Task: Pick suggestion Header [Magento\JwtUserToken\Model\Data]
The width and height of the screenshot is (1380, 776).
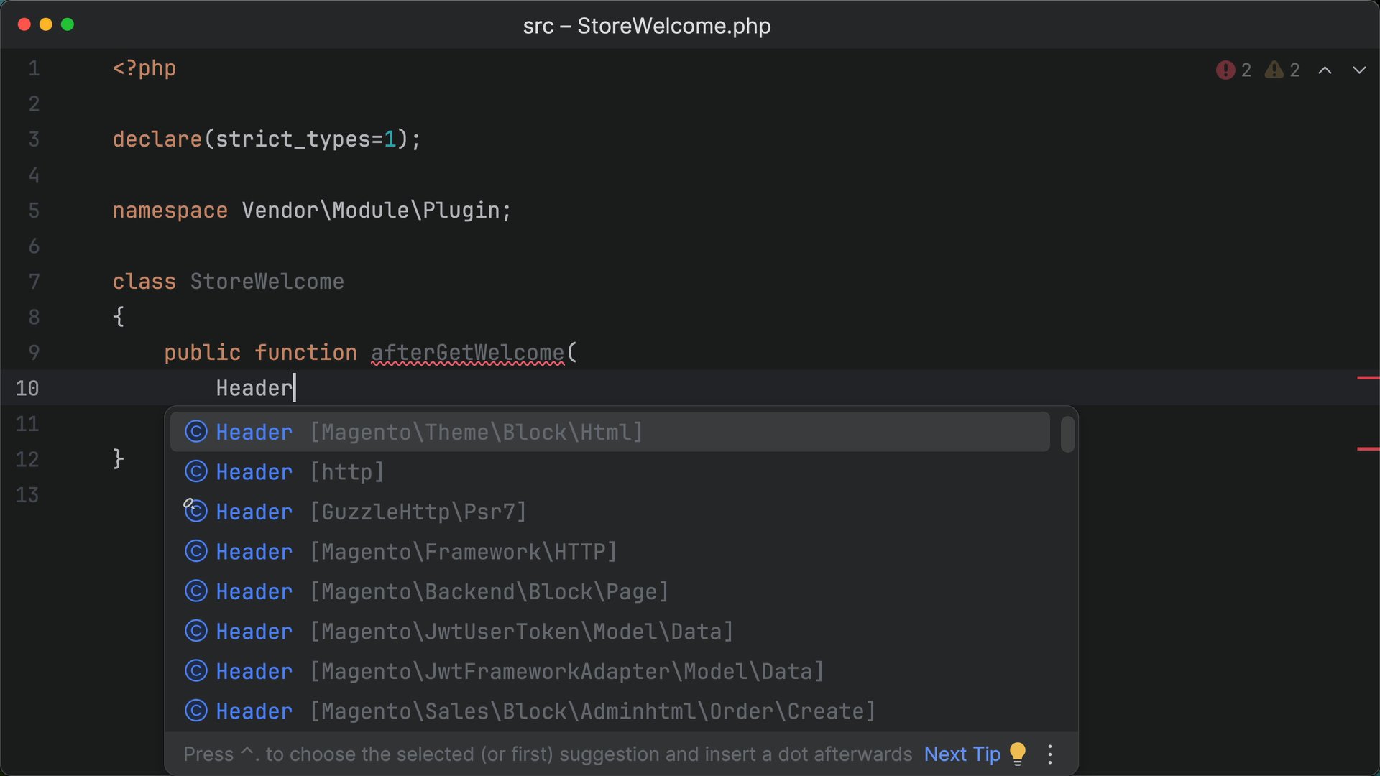Action: coord(609,631)
